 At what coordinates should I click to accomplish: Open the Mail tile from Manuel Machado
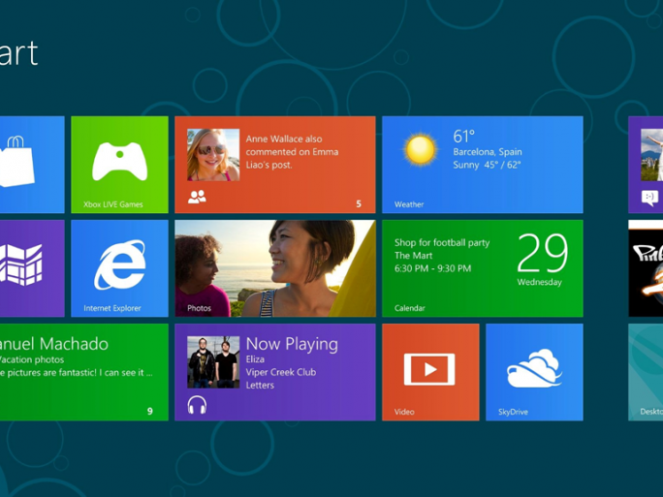[x=84, y=372]
